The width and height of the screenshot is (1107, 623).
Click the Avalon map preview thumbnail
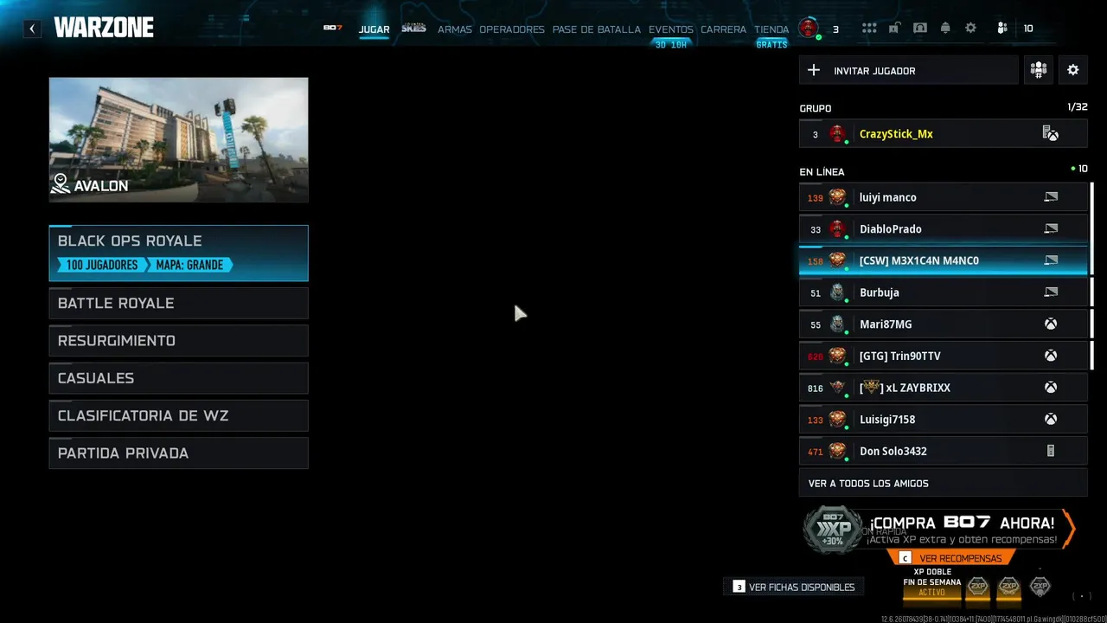pyautogui.click(x=178, y=140)
